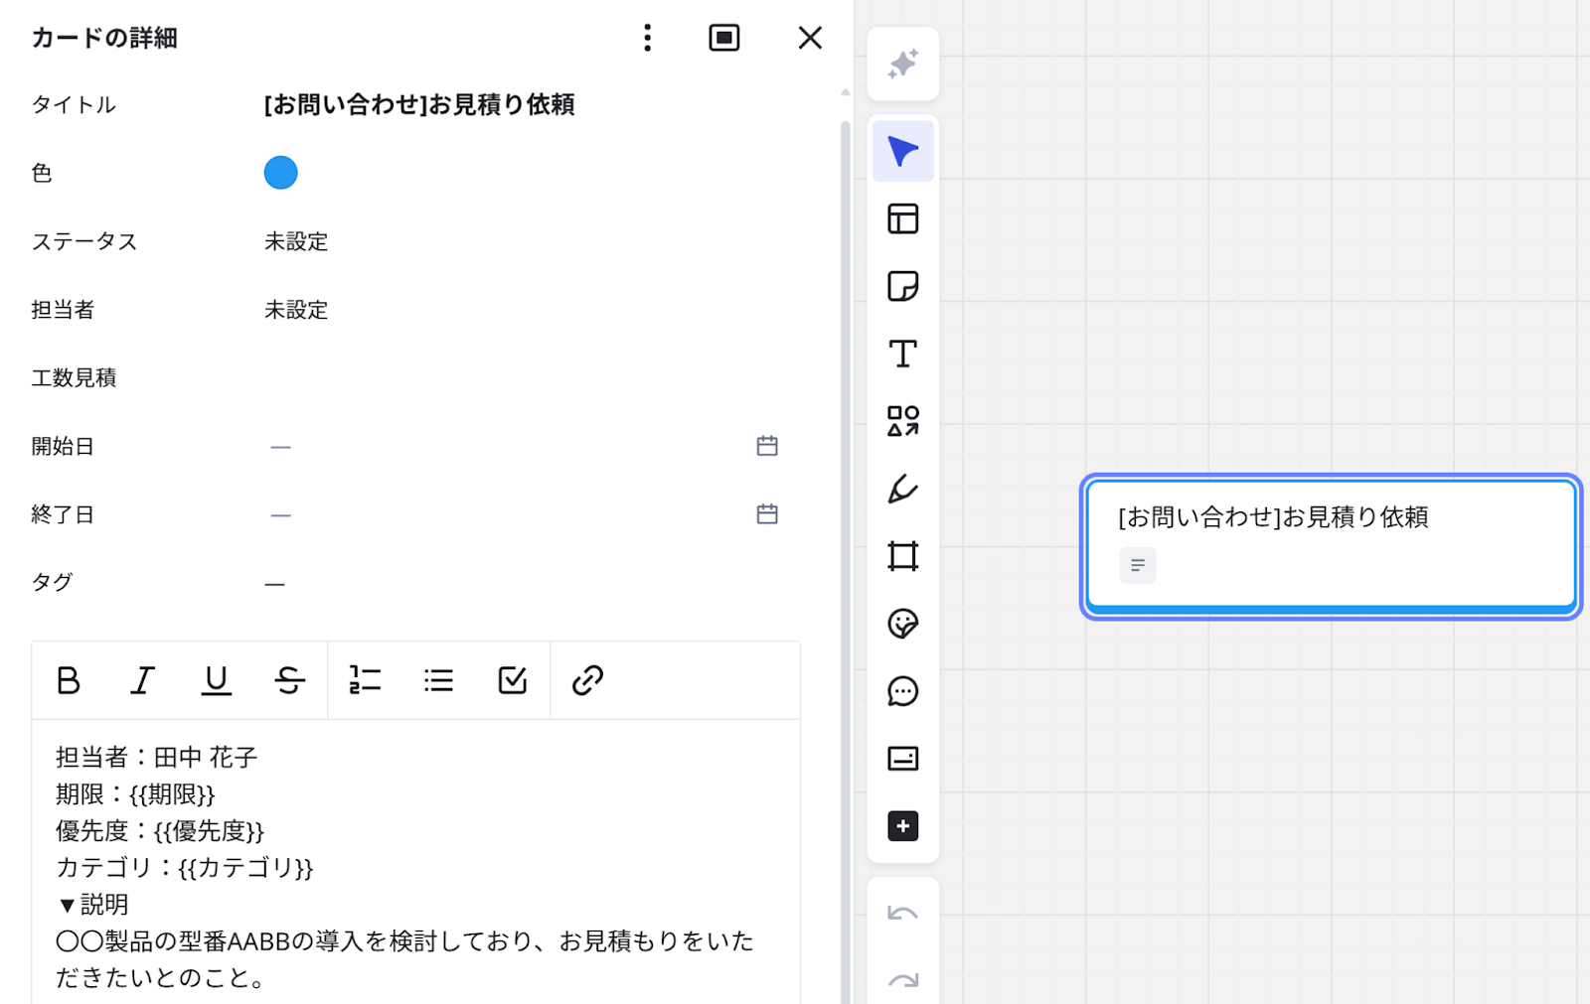The width and height of the screenshot is (1590, 1004).
Task: Open the templates layout tool
Action: pyautogui.click(x=902, y=218)
